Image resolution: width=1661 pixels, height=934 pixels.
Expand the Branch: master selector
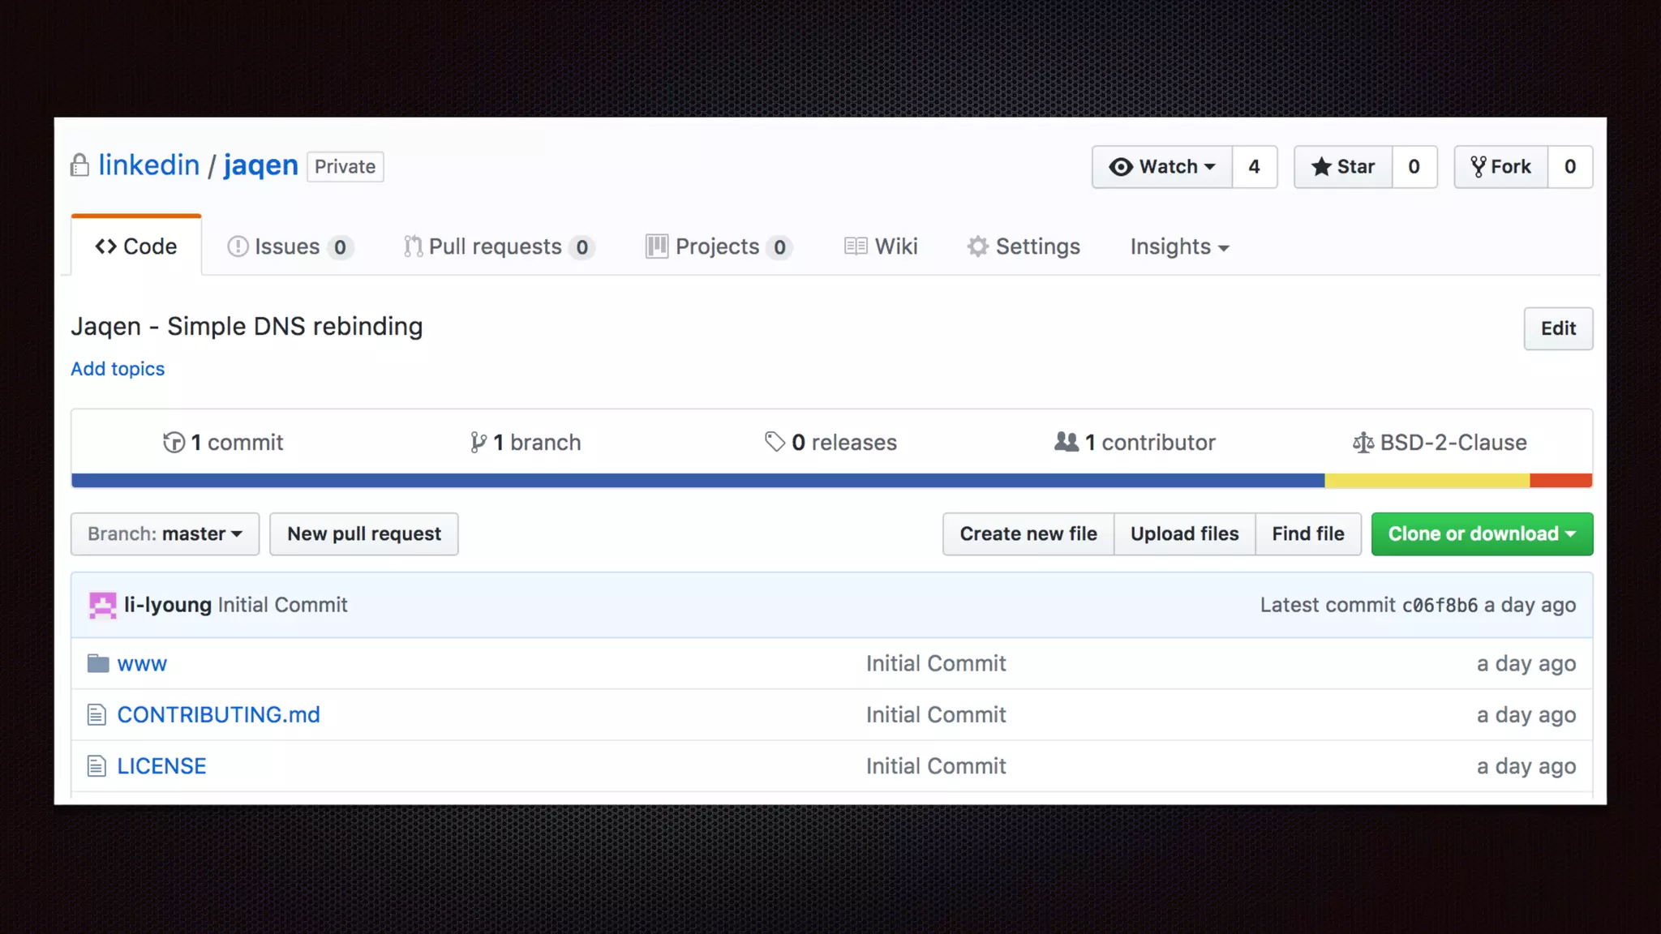click(165, 533)
